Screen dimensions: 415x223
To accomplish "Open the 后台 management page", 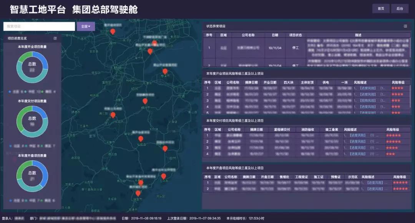I will [399, 8].
